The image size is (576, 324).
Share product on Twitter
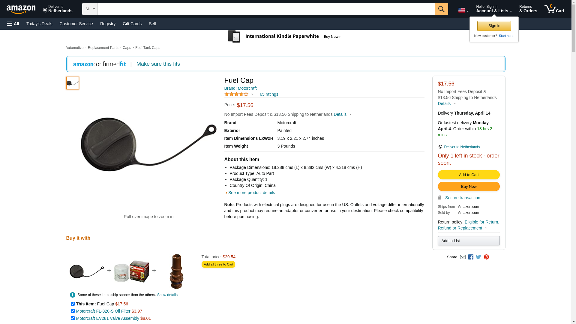click(x=478, y=257)
